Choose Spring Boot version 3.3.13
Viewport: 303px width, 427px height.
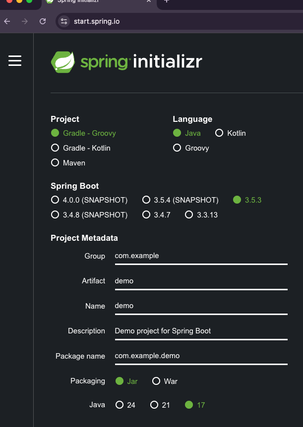pos(201,215)
